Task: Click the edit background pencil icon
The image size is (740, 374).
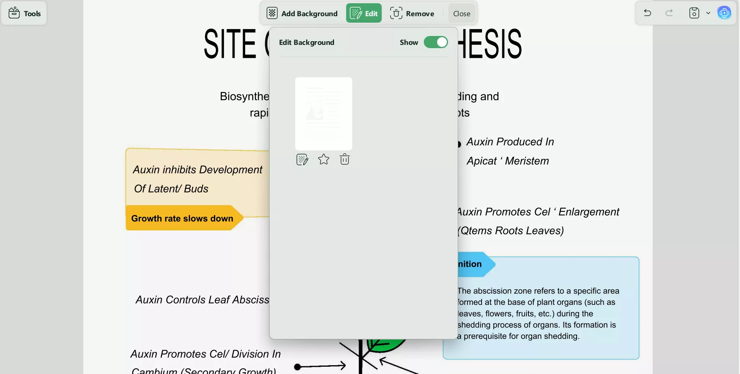Action: 302,160
